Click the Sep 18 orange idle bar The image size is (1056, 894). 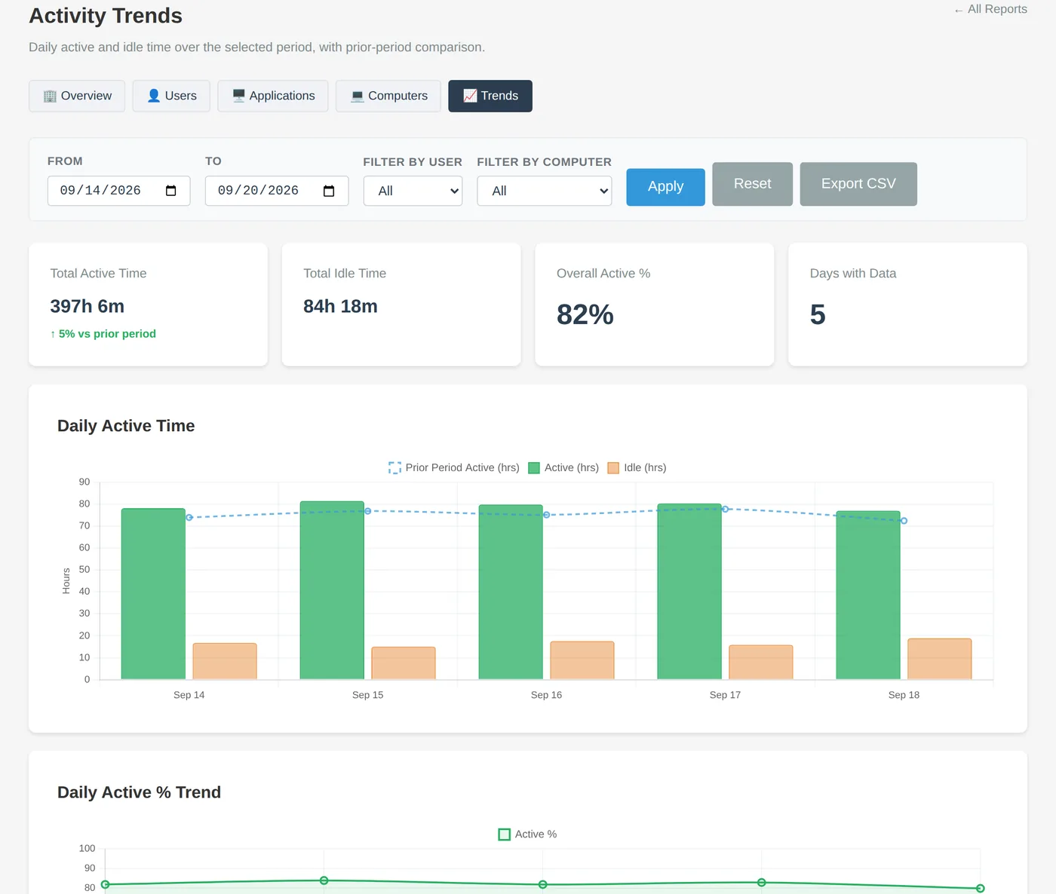tap(940, 659)
